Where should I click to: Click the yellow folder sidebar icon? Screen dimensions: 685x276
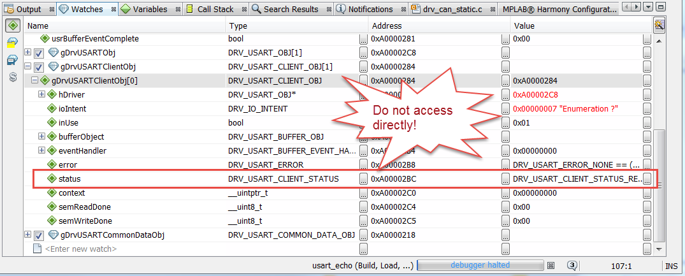pyautogui.click(x=12, y=43)
